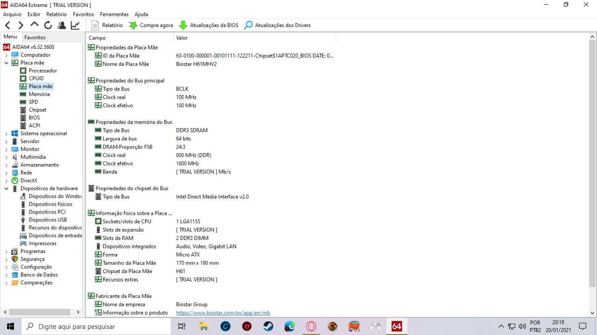Click Atualizações dos Drivers in the toolbar
The height and width of the screenshot is (335, 597).
(278, 25)
